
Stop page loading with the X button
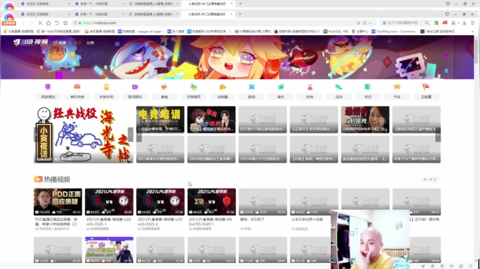point(40,23)
